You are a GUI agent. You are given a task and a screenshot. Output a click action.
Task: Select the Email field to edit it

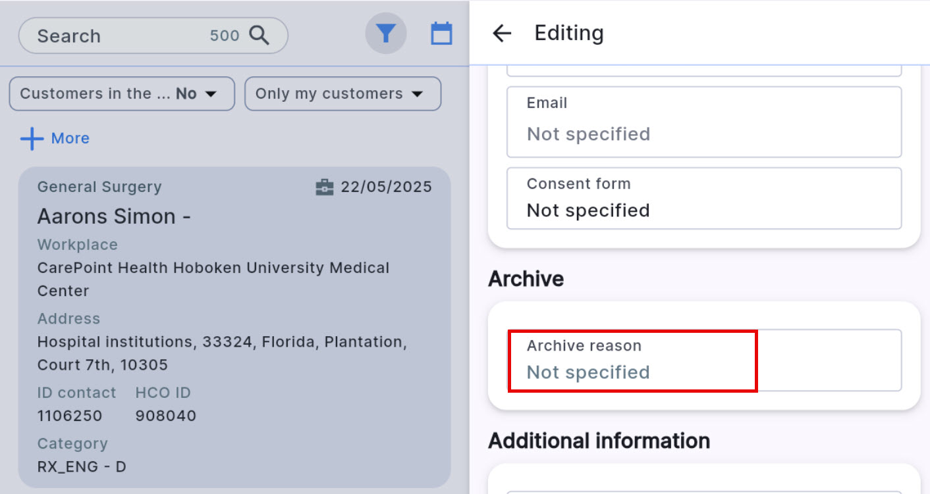click(x=704, y=122)
